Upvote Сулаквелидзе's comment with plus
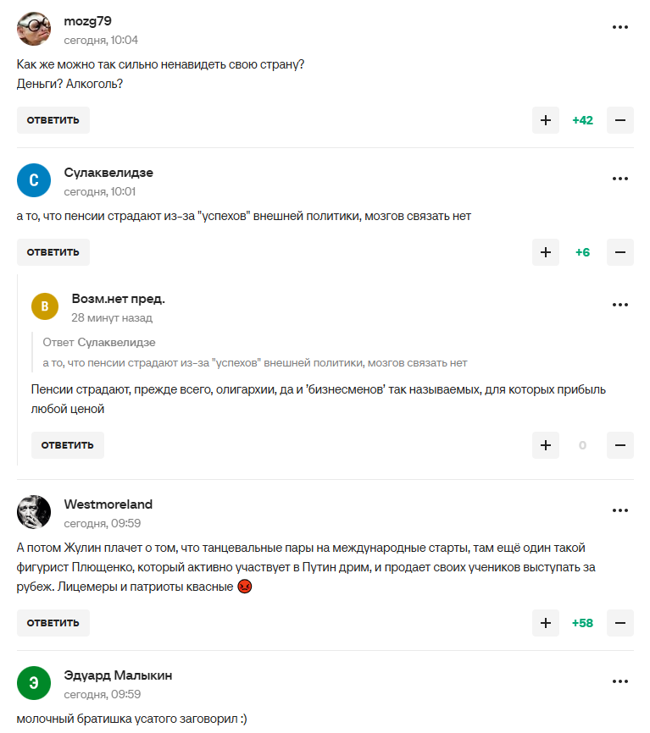 (x=546, y=252)
